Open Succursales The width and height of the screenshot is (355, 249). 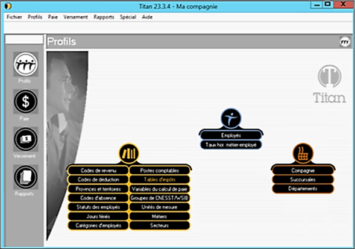point(303,180)
